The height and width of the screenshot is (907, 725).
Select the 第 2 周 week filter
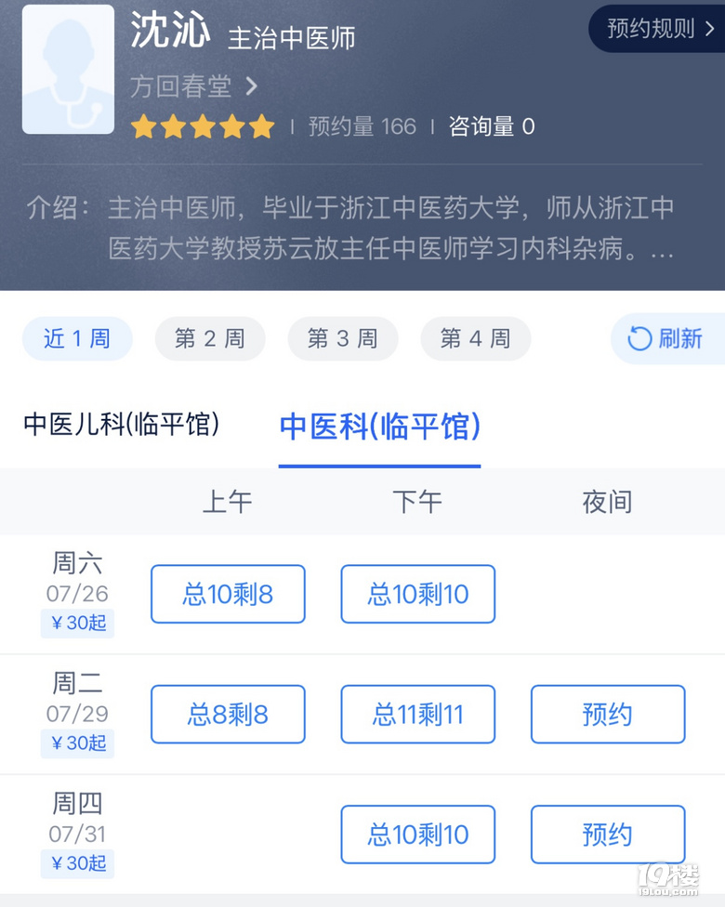click(210, 338)
